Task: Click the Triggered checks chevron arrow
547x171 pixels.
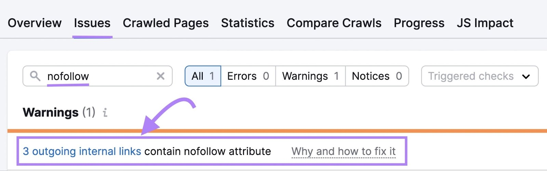Action: click(526, 76)
